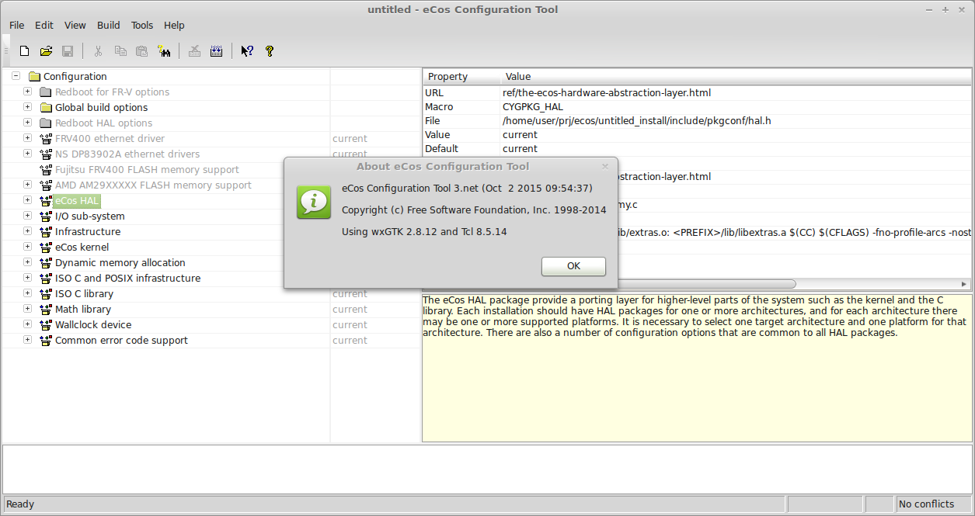Open the Tools menu

coord(142,26)
